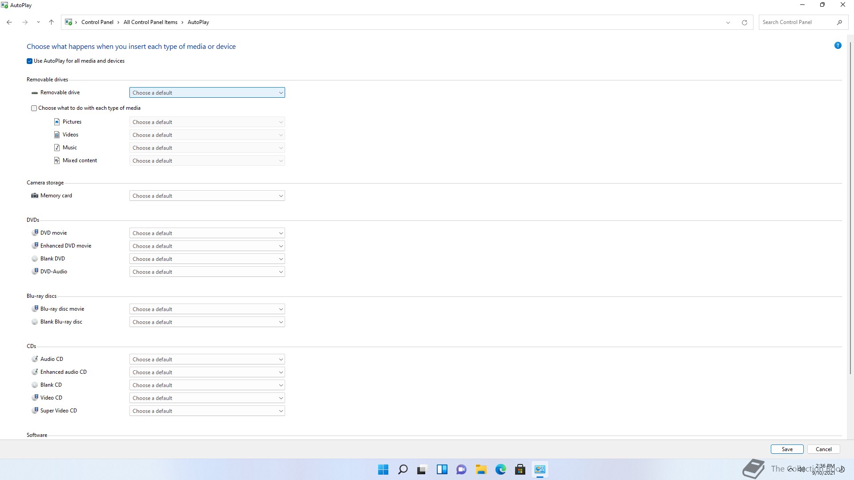Image resolution: width=854 pixels, height=480 pixels.
Task: Open the Video CD default dropdown
Action: [207, 398]
